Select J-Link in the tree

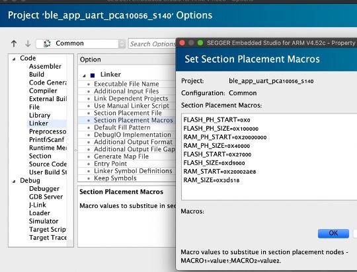pyautogui.click(x=37, y=205)
